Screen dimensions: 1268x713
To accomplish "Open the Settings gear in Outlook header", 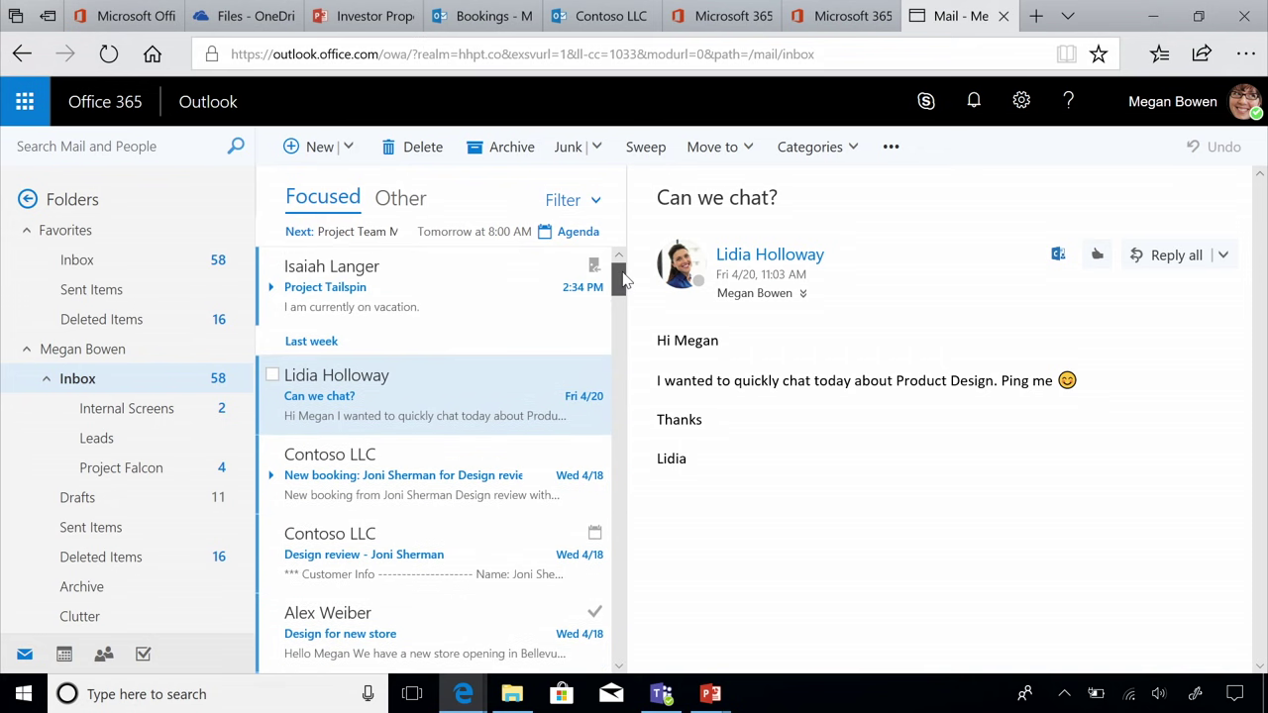I will click(x=1021, y=101).
